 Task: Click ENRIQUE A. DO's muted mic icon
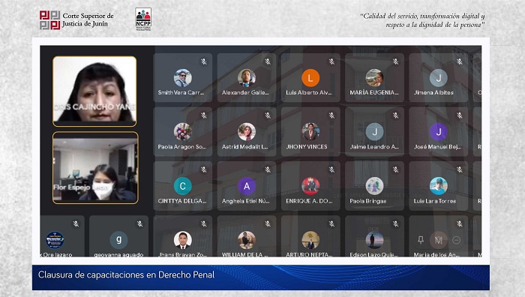[x=331, y=169]
